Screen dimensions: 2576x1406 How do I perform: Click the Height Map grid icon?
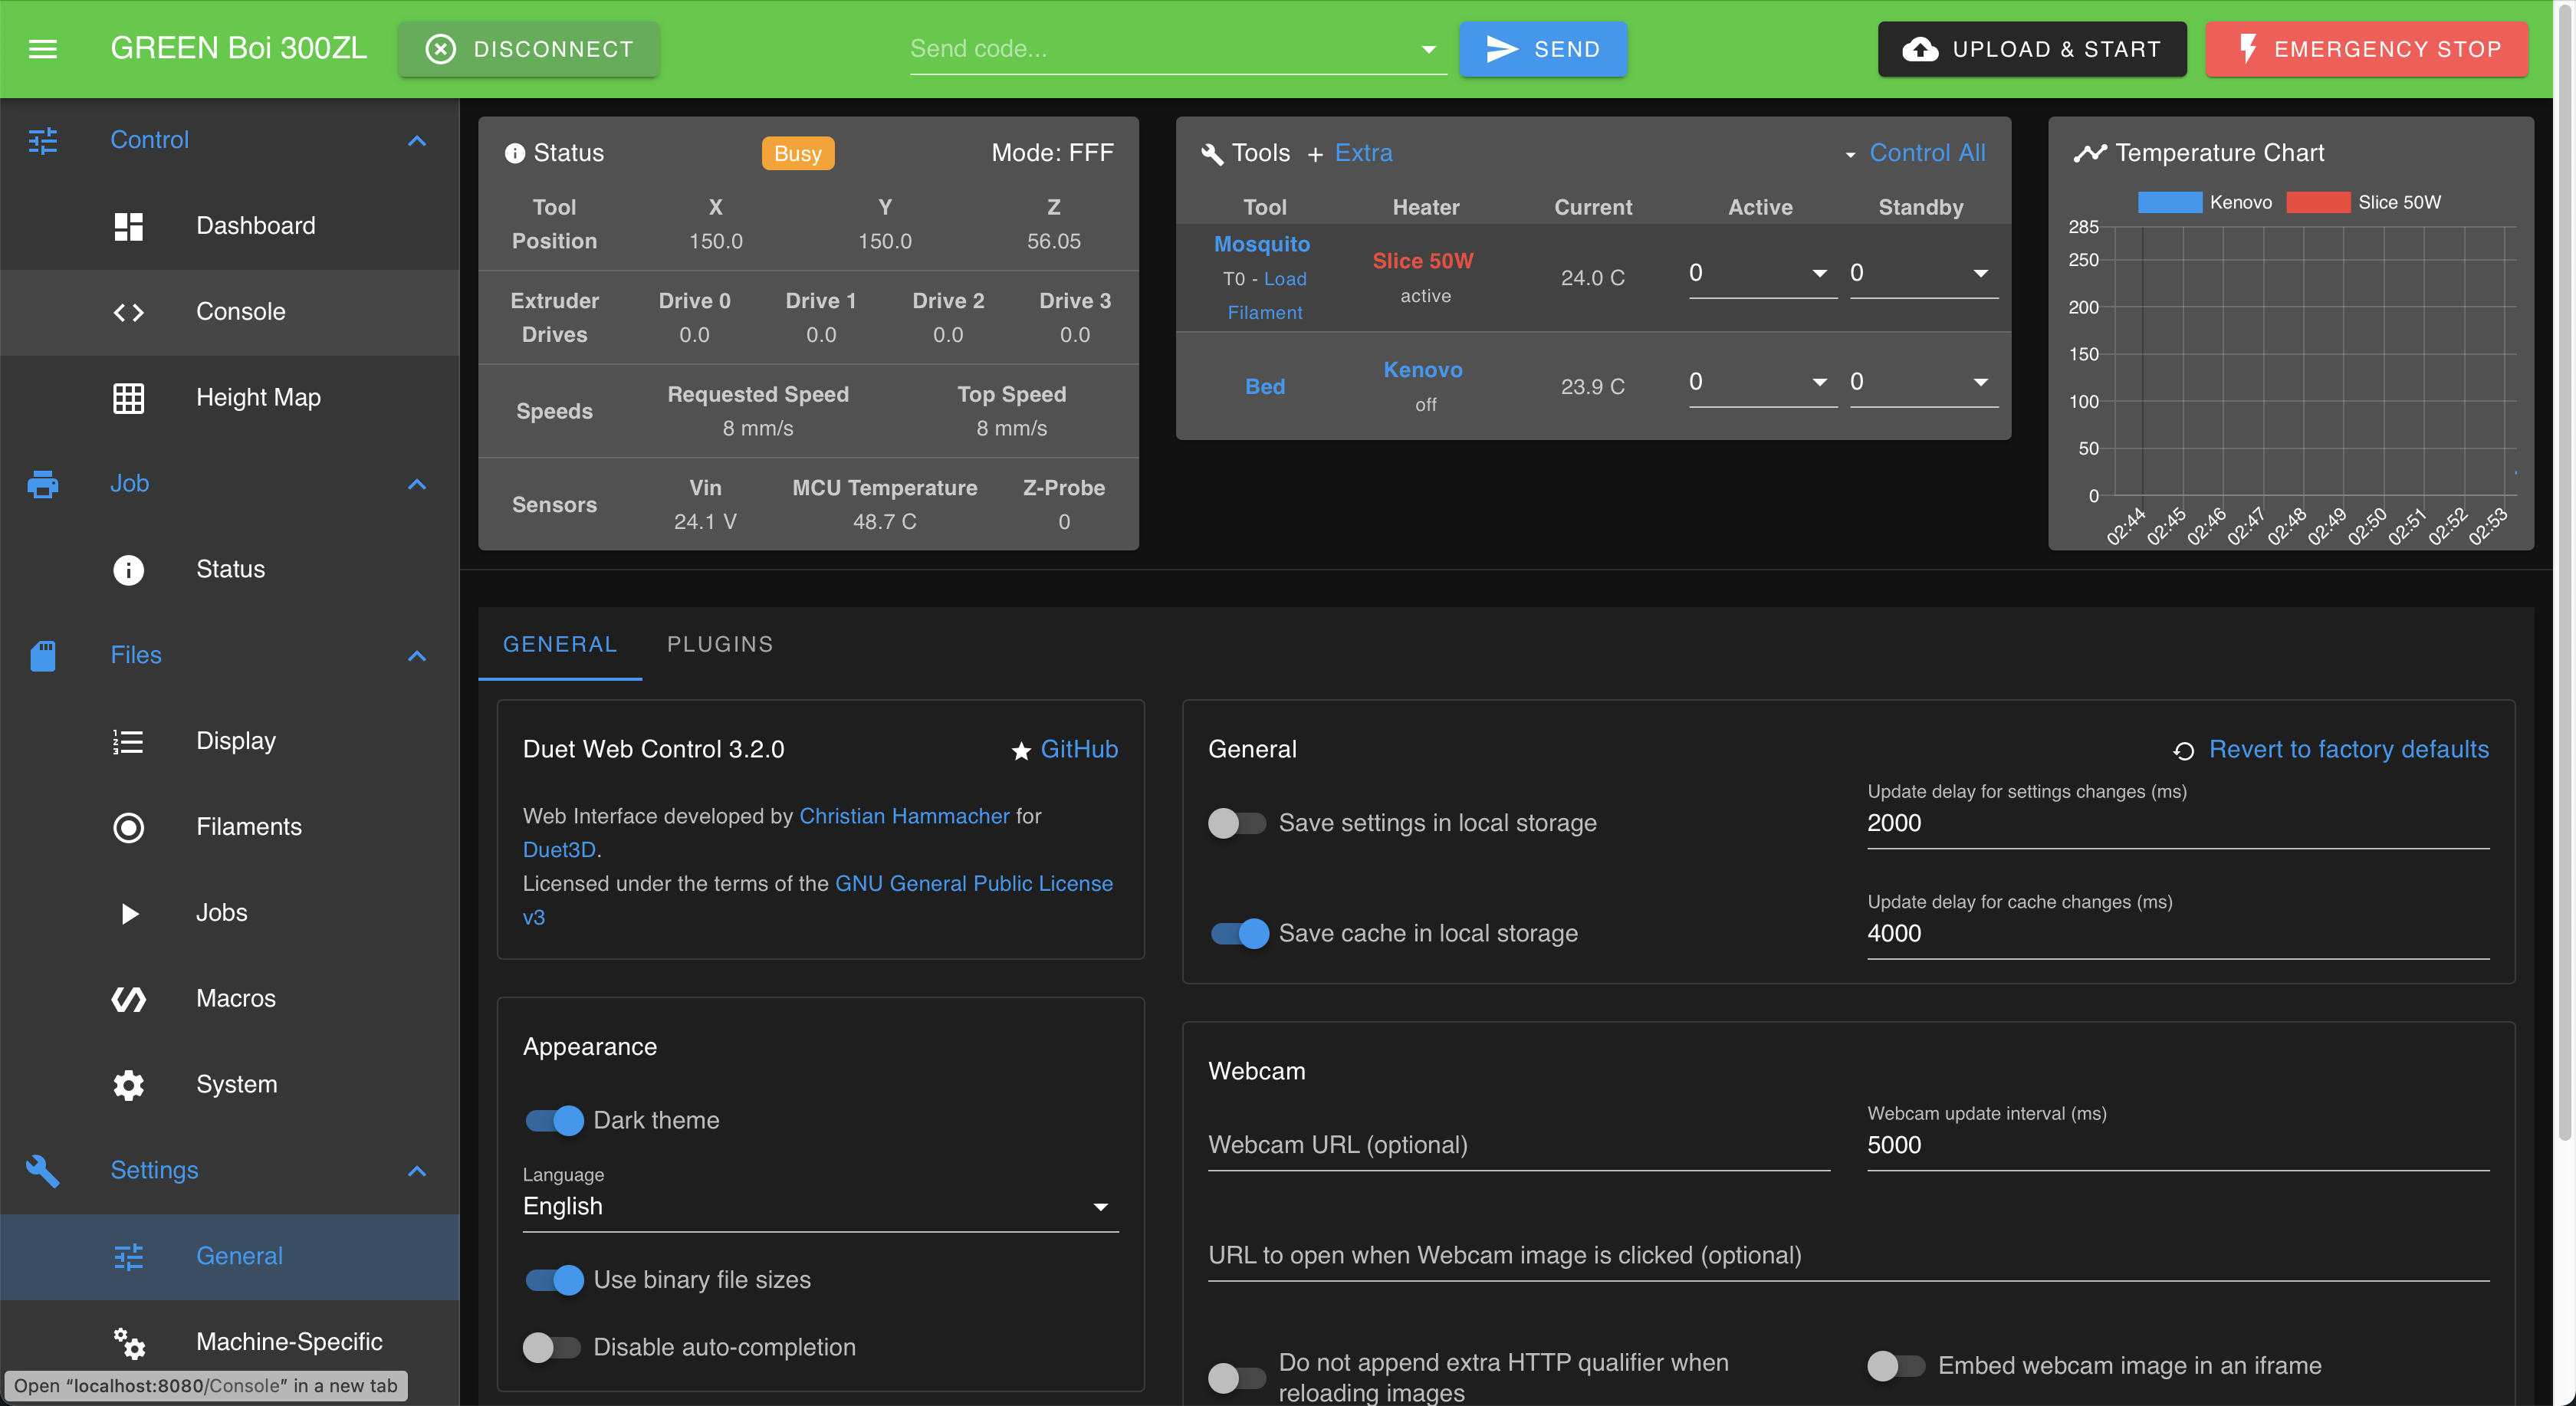[x=128, y=398]
